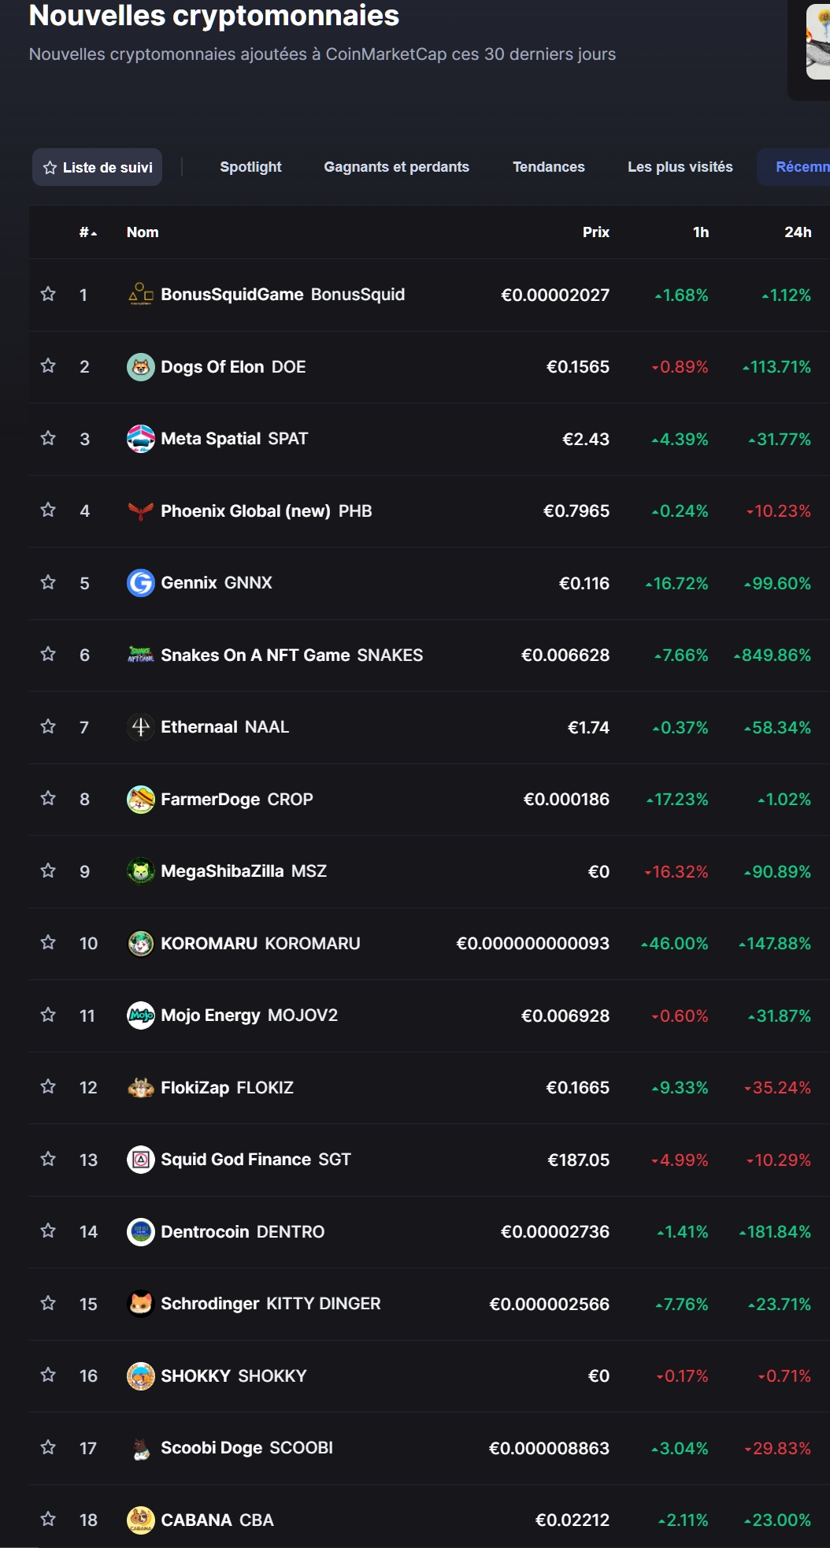Click the FarmerDoge coin logo
The image size is (830, 1548).
(x=141, y=800)
